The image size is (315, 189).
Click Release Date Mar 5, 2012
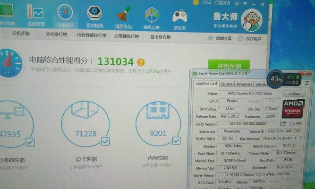tap(230, 116)
